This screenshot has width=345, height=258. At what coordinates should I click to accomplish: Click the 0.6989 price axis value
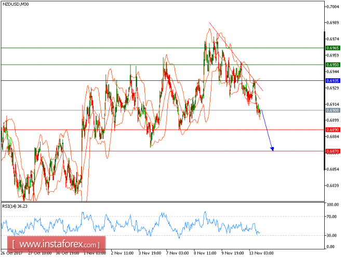pos(333,23)
